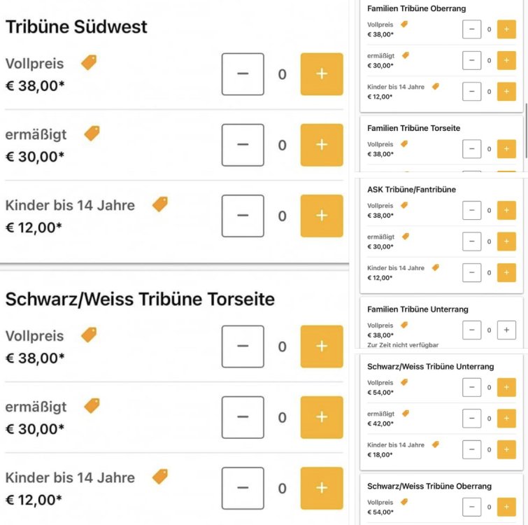The width and height of the screenshot is (528, 525).
Task: Add Schwarz/Weiss Tribüne Oberrang Vollpreis ticket
Action: 506,507
